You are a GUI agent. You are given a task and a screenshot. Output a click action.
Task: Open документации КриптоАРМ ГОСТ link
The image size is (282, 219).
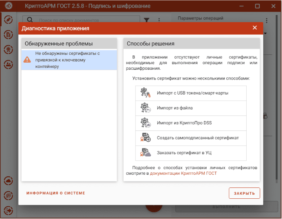pyautogui.click(x=183, y=173)
